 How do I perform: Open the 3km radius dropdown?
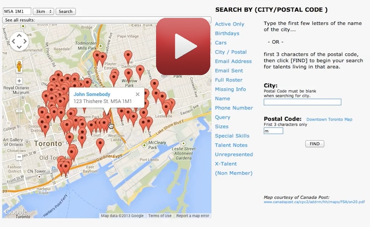pyautogui.click(x=43, y=11)
